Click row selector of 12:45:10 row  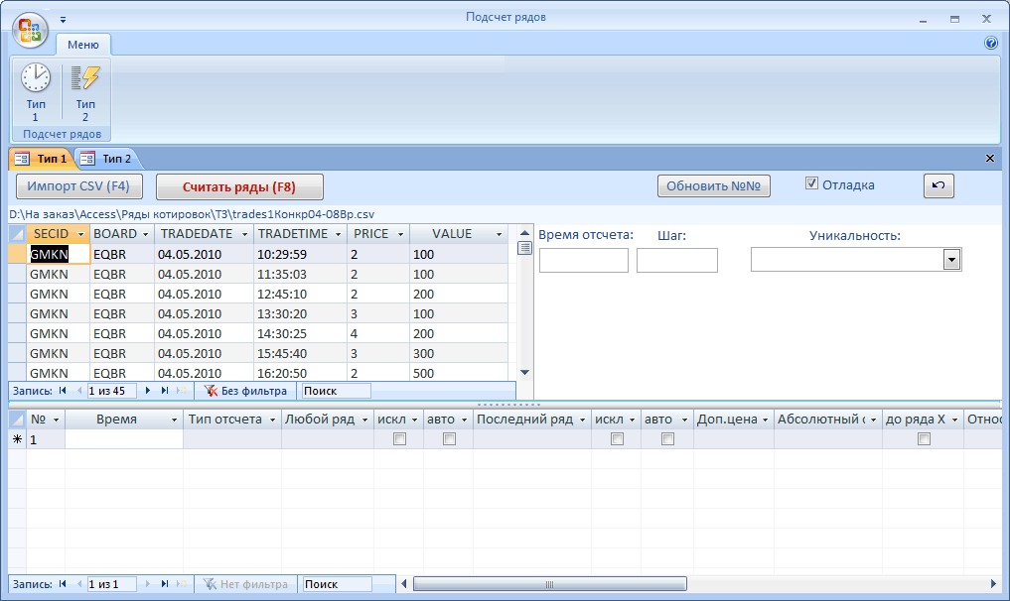[x=18, y=295]
